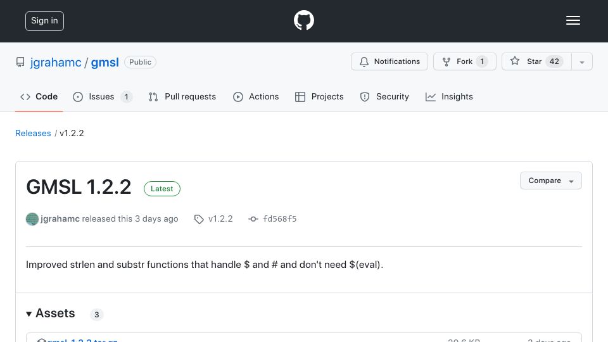Viewport: 608px width, 342px height.
Task: Open the Pull requests tab
Action: [182, 96]
